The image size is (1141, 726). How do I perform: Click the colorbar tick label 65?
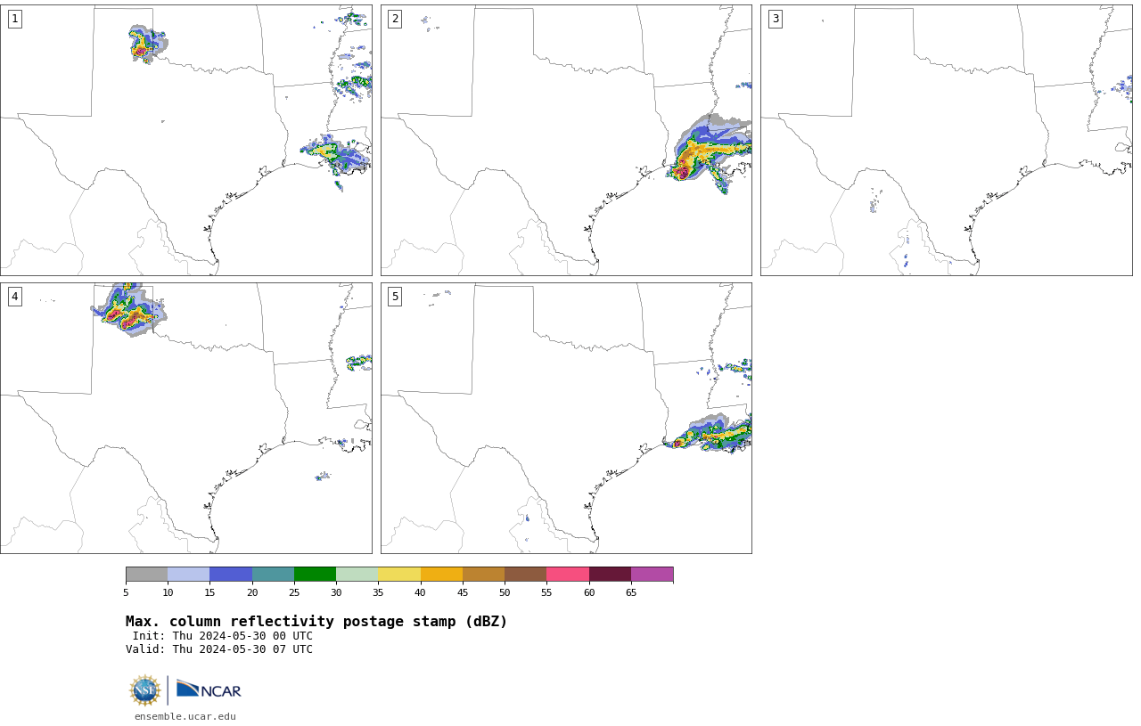[631, 592]
